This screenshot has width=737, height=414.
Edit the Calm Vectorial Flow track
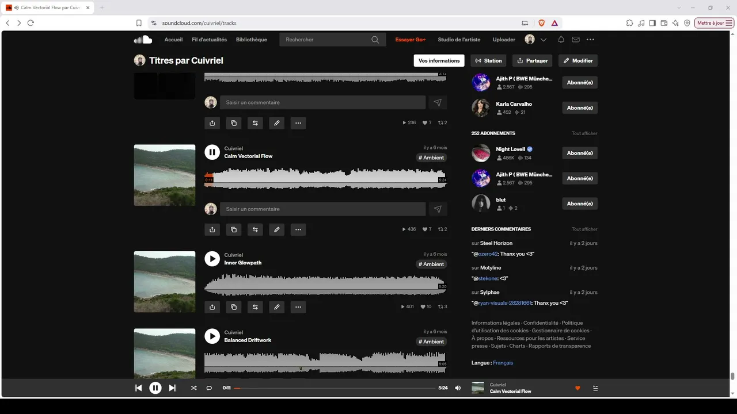[277, 229]
